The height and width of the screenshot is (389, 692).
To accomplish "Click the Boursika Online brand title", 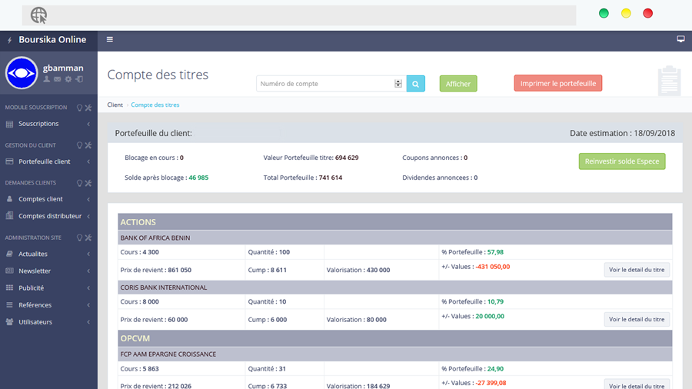I will (52, 40).
